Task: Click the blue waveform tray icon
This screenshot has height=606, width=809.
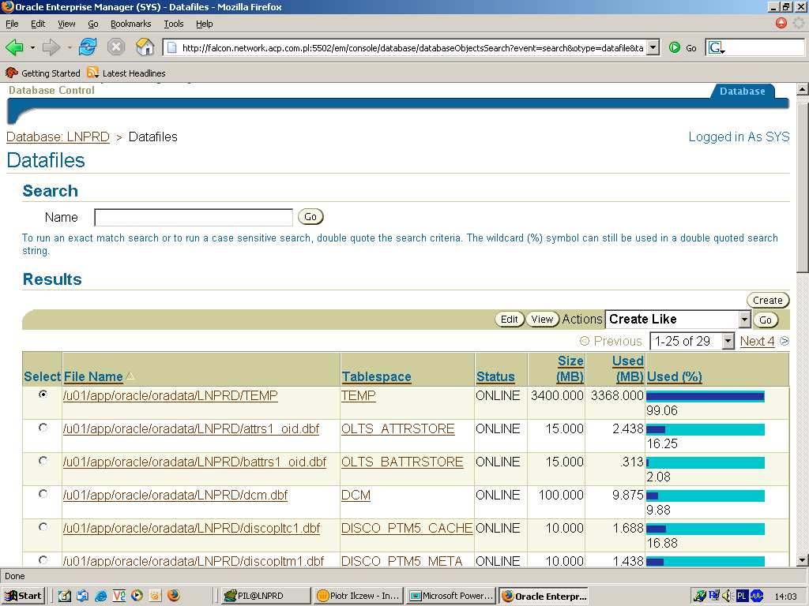Action: pyautogui.click(x=756, y=596)
